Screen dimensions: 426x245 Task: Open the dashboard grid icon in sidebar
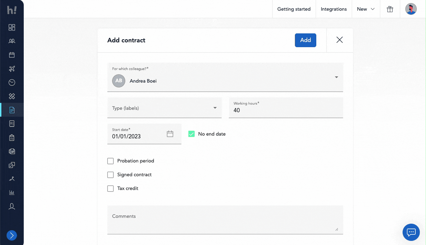click(x=12, y=27)
